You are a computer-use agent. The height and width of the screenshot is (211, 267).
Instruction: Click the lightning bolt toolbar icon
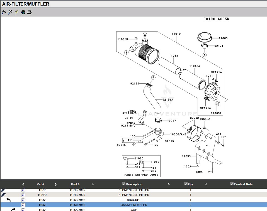[16, 12]
